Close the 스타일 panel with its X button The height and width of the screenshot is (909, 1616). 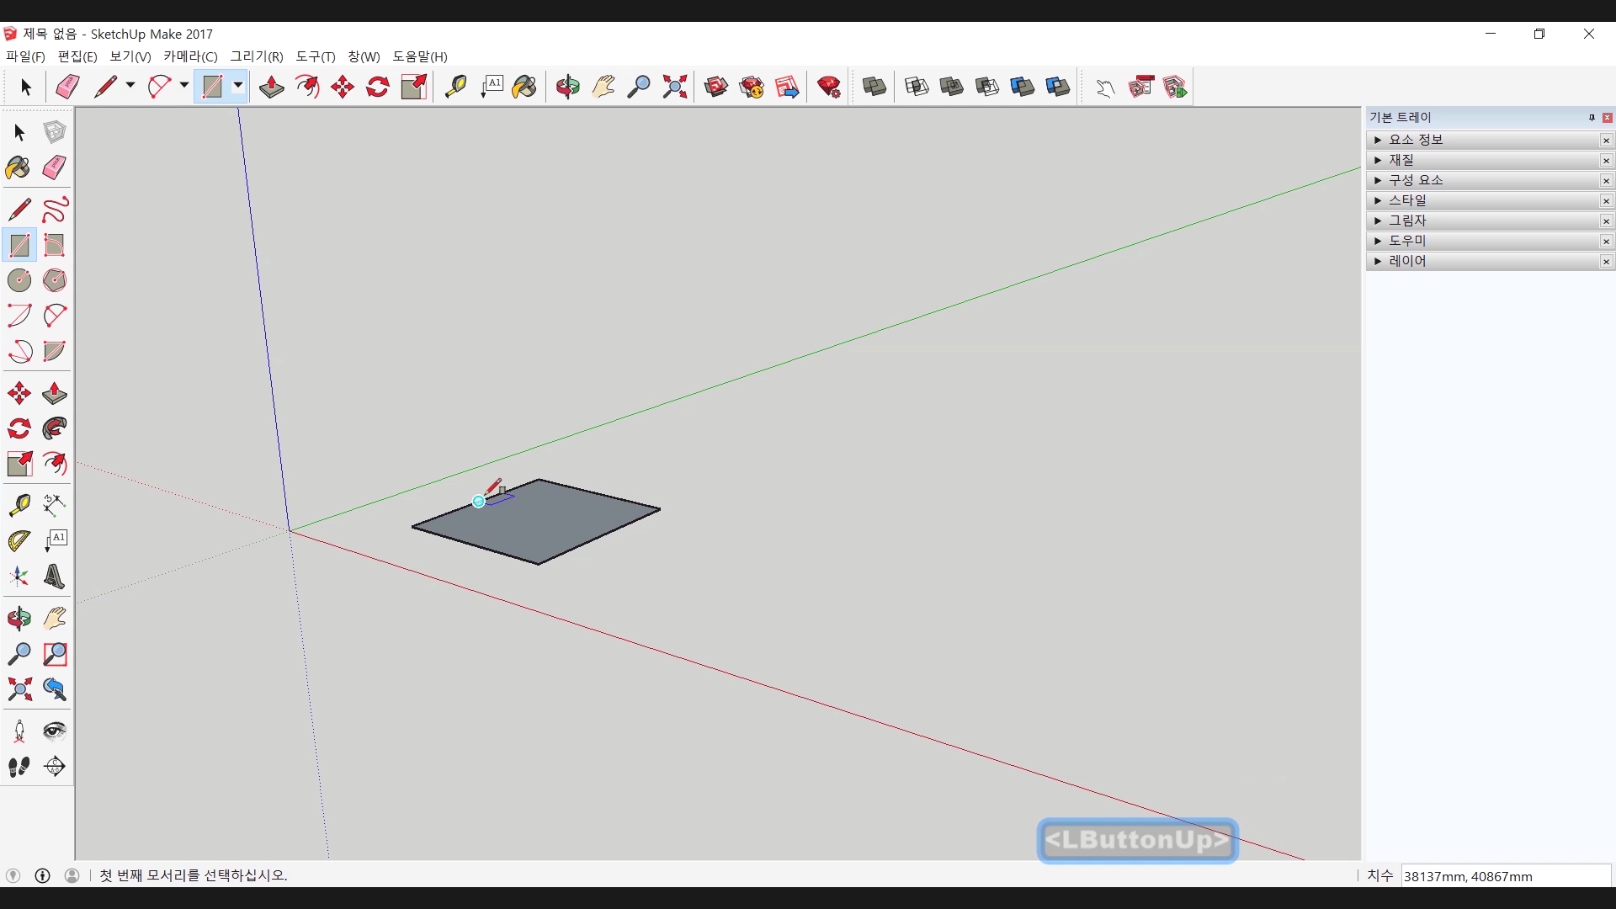(x=1606, y=200)
